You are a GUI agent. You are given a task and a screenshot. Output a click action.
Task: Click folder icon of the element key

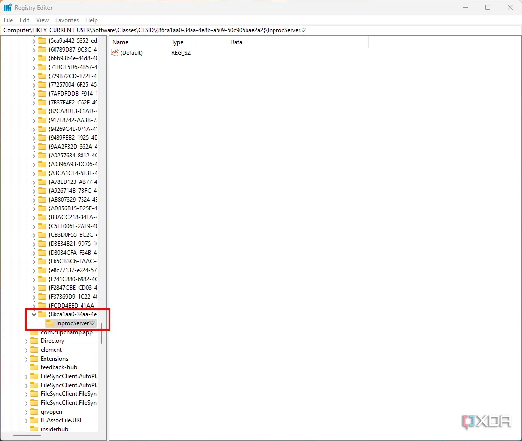pyautogui.click(x=34, y=350)
